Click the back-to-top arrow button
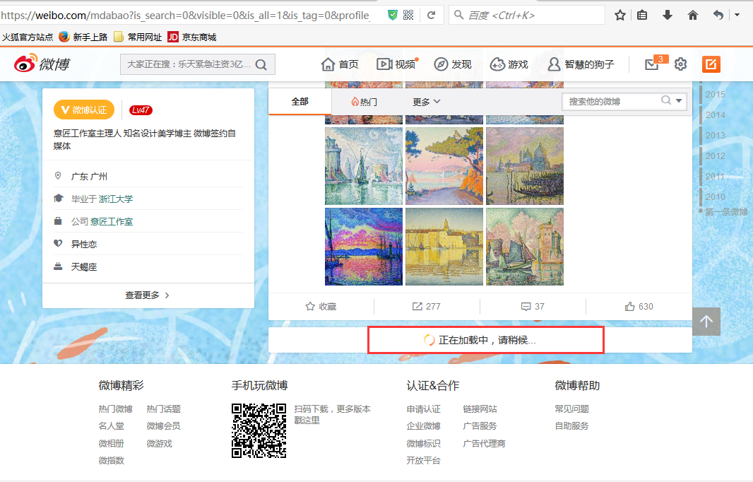The height and width of the screenshot is (482, 753). coord(706,322)
